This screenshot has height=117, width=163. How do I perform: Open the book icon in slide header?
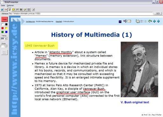(138, 21)
